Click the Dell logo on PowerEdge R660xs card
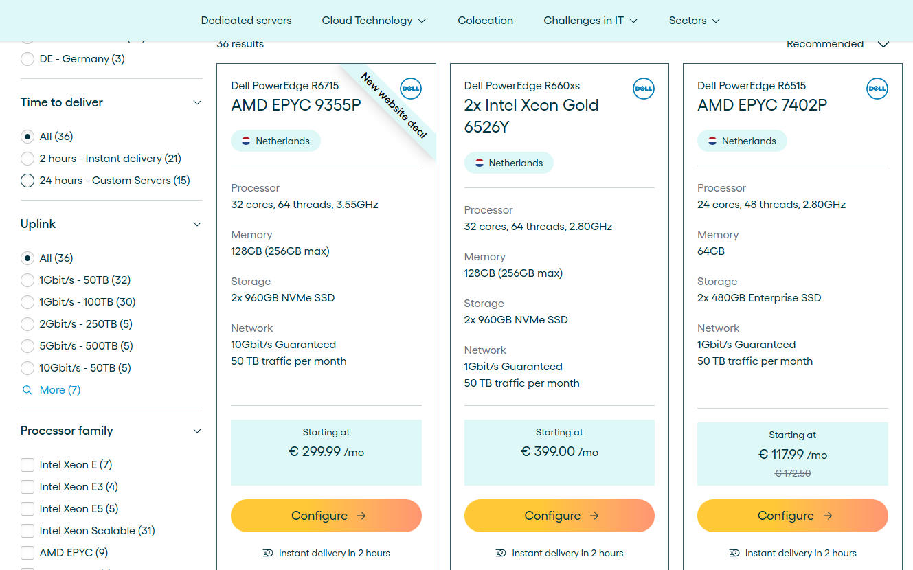Viewport: 913px width, 570px height. coord(644,89)
